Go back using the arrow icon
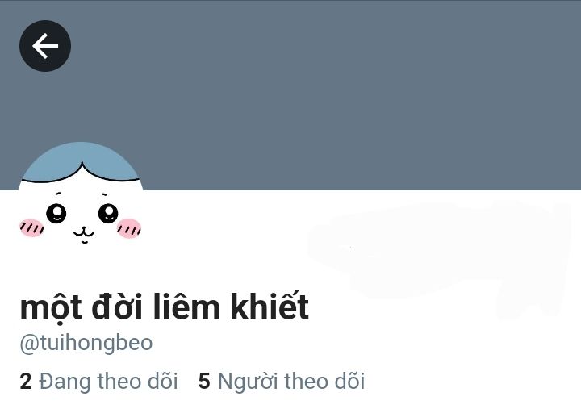 45,46
